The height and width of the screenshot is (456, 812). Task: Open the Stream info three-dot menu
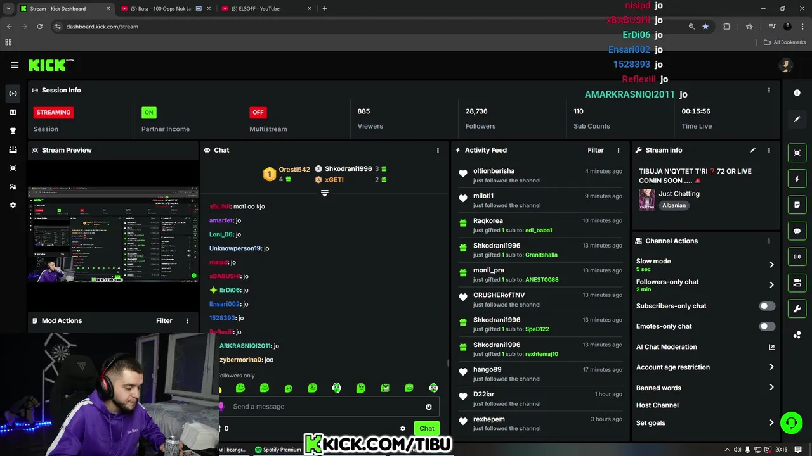click(x=769, y=150)
